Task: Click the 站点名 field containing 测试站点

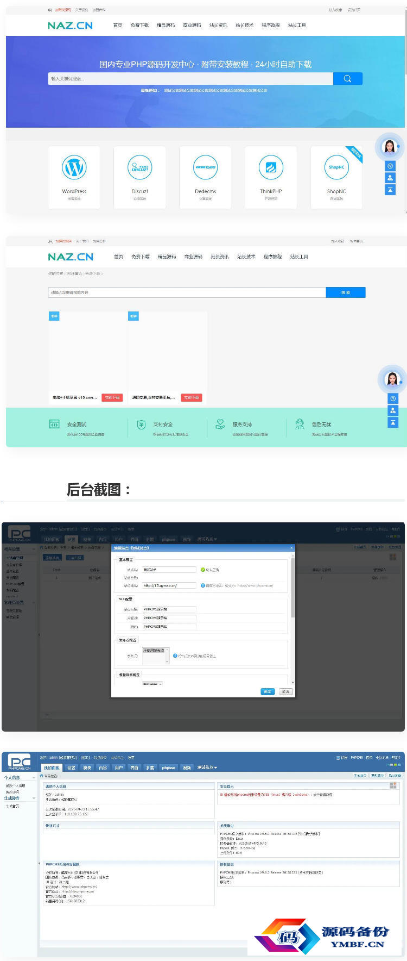Action: pyautogui.click(x=169, y=570)
